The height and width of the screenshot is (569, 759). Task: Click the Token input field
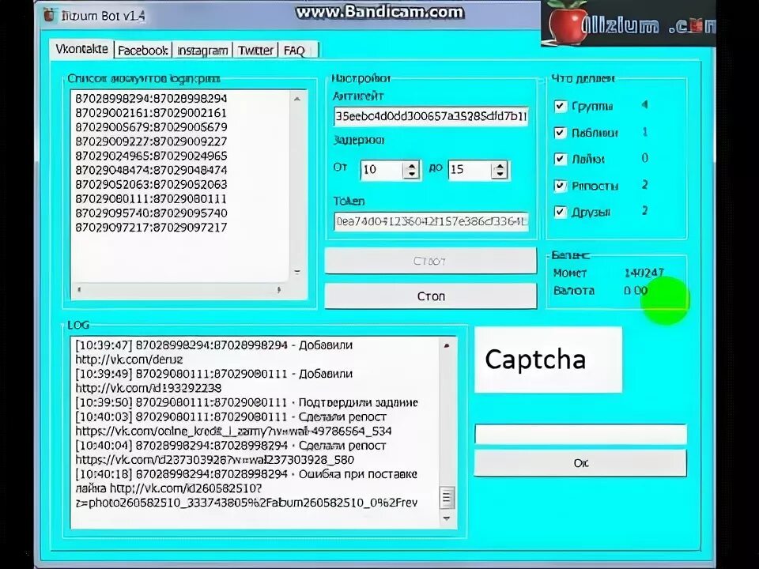pyautogui.click(x=431, y=221)
